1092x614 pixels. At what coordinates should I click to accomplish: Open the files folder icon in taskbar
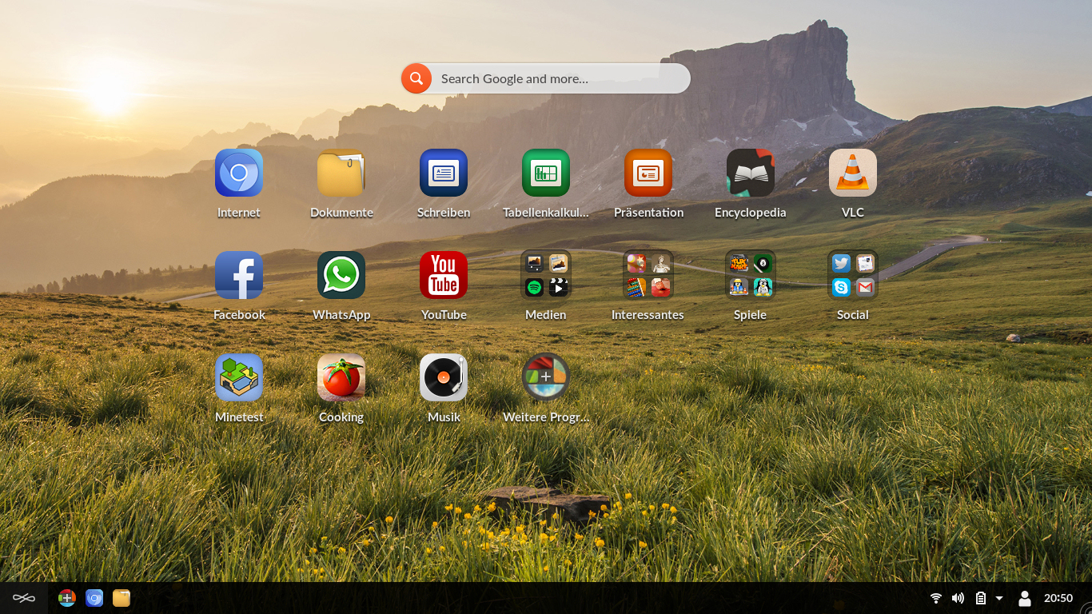coord(122,598)
